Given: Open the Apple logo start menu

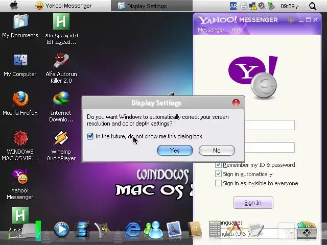Looking at the screenshot, I should [x=14, y=6].
